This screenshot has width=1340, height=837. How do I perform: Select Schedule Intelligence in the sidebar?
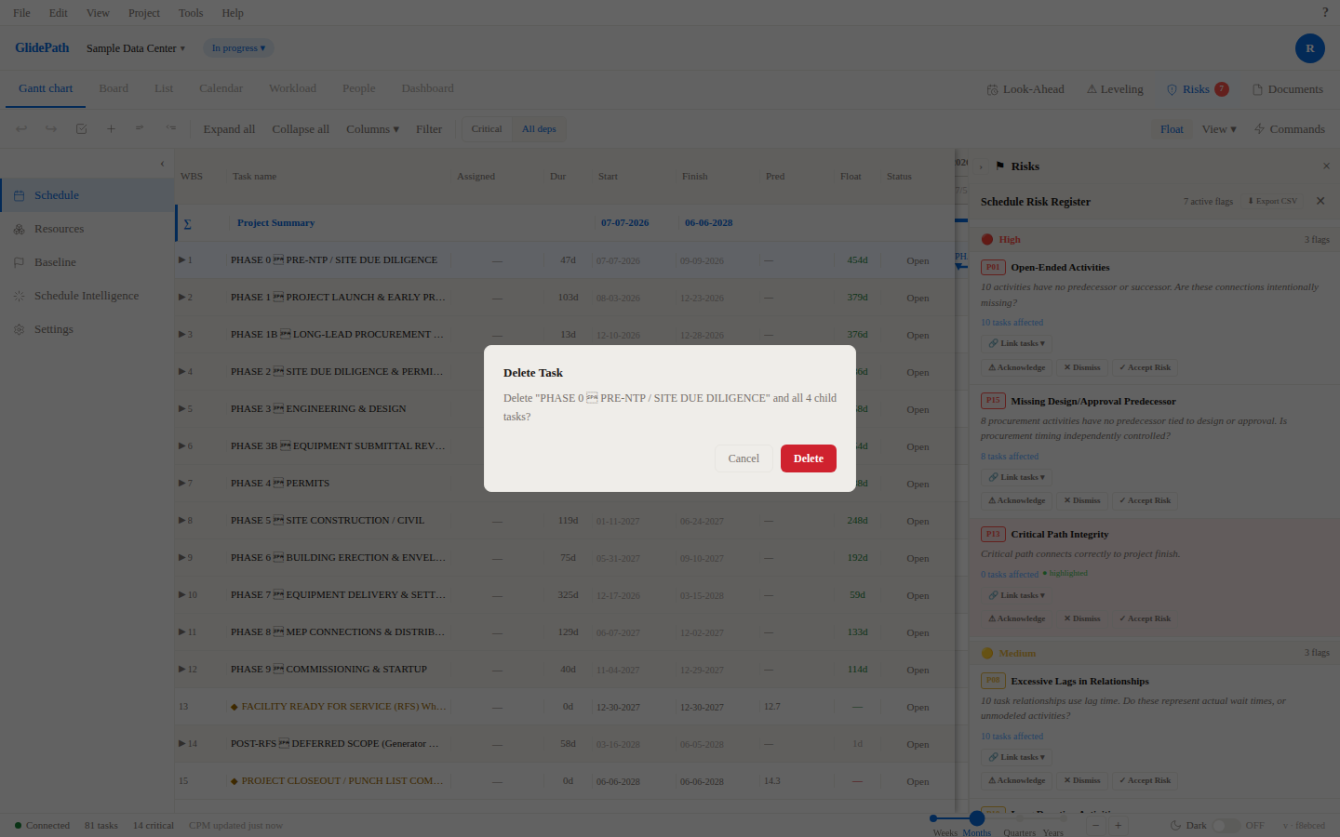[x=87, y=296]
